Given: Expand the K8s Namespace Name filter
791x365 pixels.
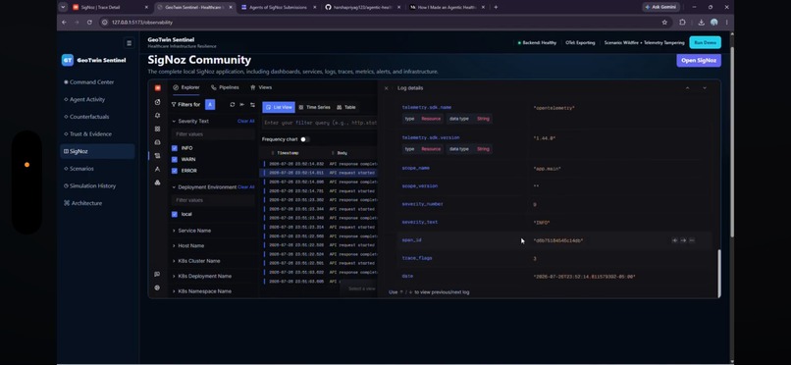Looking at the screenshot, I should (174, 291).
